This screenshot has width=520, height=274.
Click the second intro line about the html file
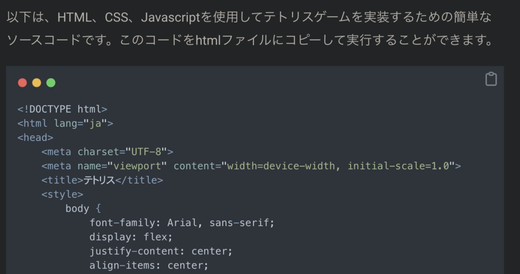249,40
